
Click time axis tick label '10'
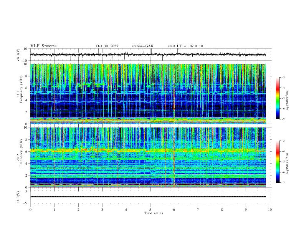tap(270, 210)
